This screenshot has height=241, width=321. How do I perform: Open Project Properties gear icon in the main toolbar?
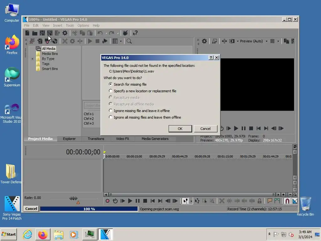point(65,33)
